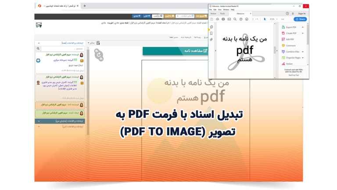The width and height of the screenshot is (337, 190).
Task: Click the blue circular icon in first referral card
Action: [38, 61]
